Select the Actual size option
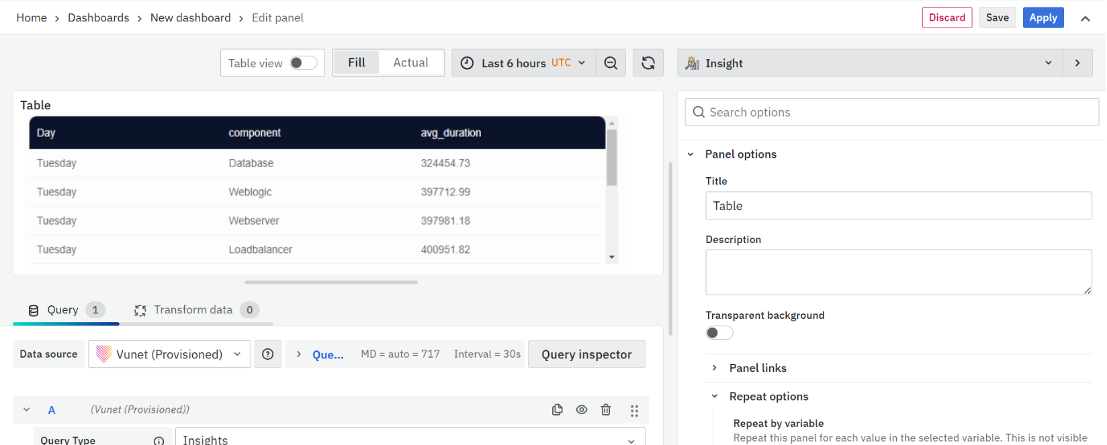Image resolution: width=1107 pixels, height=445 pixels. click(x=410, y=63)
